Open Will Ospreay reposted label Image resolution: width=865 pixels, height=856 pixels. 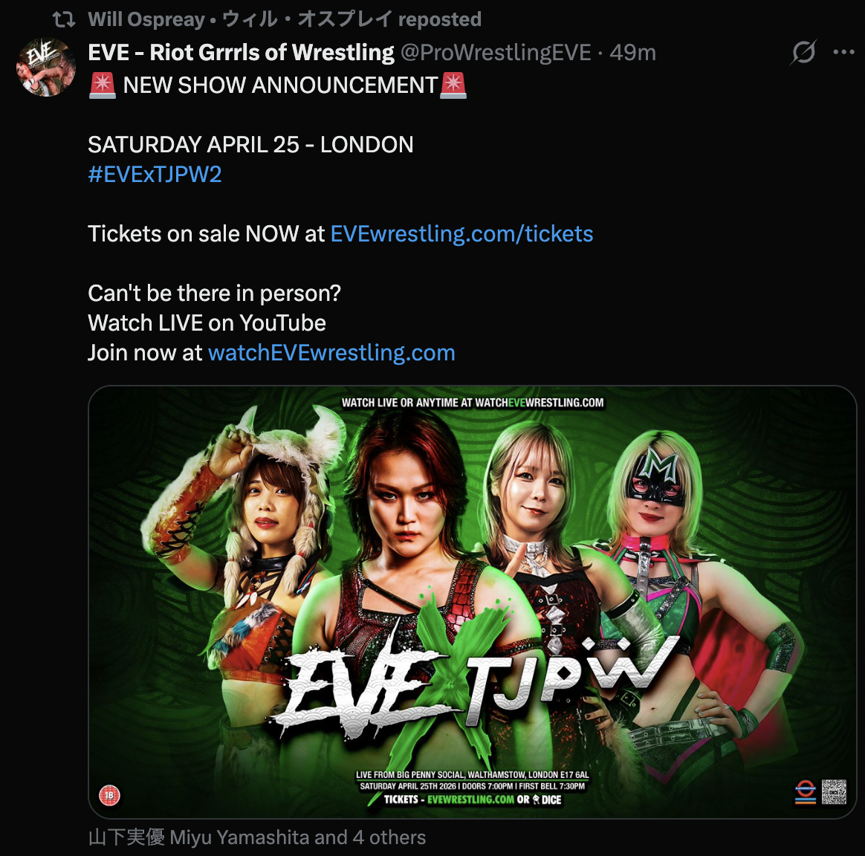285,20
